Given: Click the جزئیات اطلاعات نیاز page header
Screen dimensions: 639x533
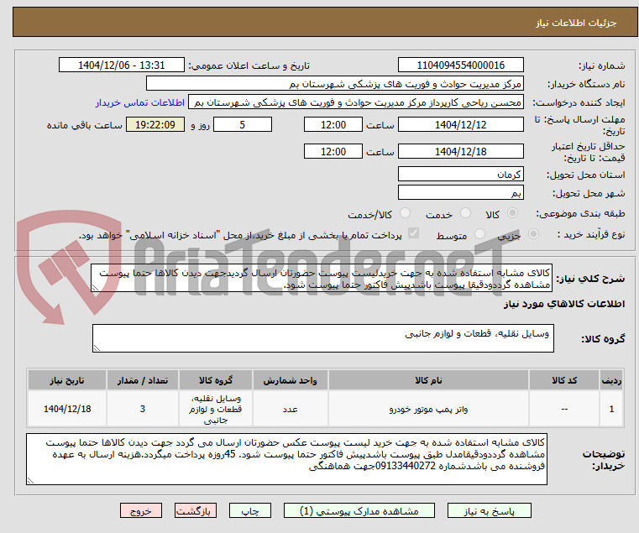Looking at the screenshot, I should (x=576, y=23).
